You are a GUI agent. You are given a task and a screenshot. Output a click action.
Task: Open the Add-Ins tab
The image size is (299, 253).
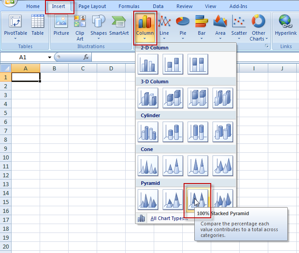coord(238,6)
